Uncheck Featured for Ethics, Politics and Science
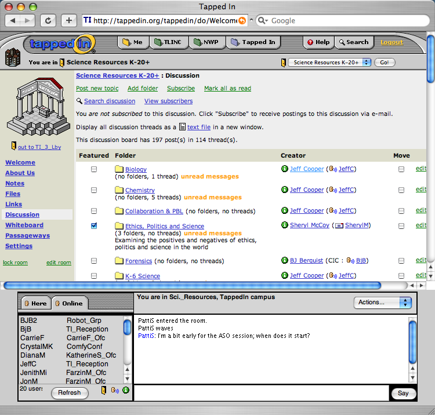Viewport: 435px width, 415px height. 94,226
